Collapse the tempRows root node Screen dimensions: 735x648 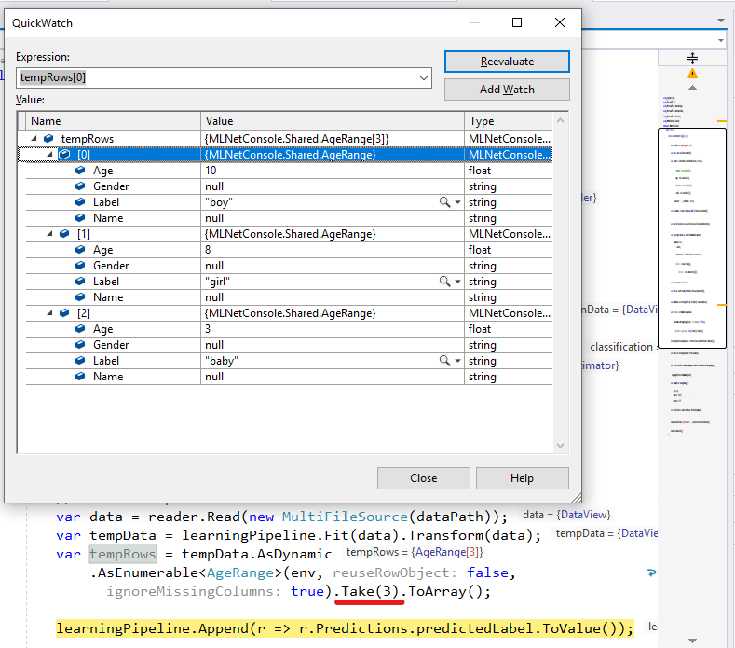(34, 139)
